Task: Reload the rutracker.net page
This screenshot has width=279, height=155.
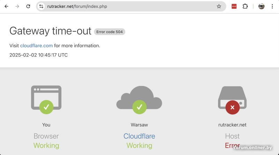Action: pyautogui.click(x=28, y=6)
